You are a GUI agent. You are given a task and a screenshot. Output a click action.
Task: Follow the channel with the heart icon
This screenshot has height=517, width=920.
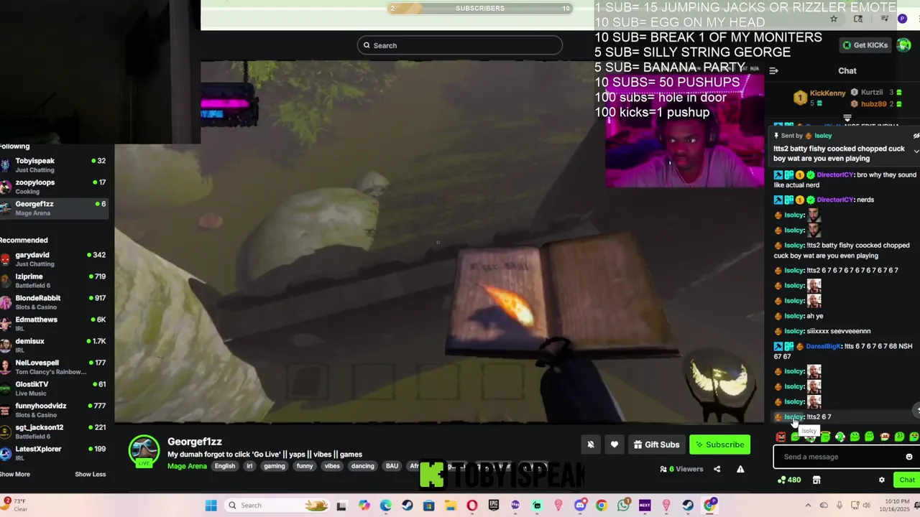pyautogui.click(x=615, y=444)
